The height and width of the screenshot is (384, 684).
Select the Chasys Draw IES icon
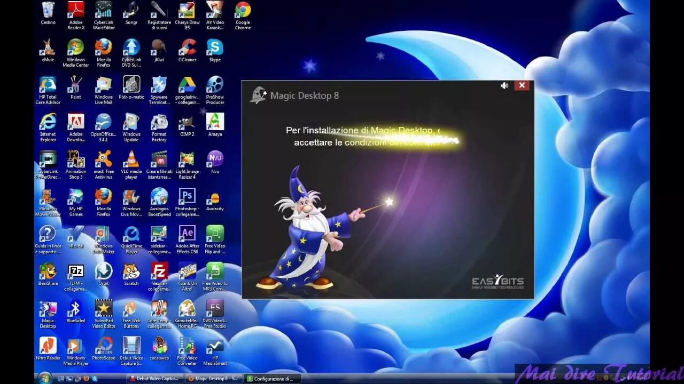click(x=187, y=15)
